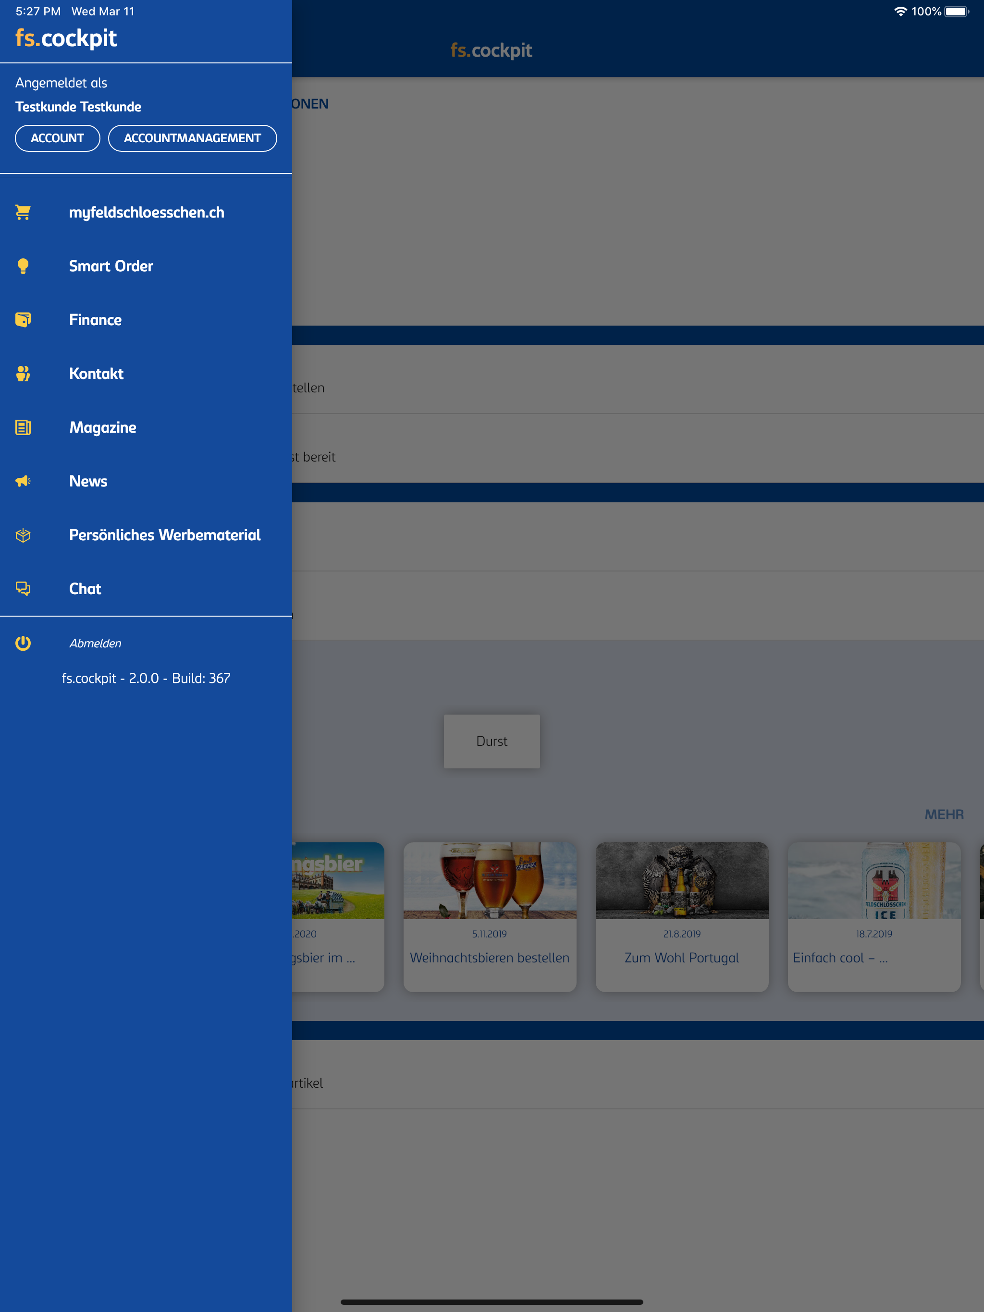The width and height of the screenshot is (984, 1312).
Task: Click the battery indicator in status bar
Action: [957, 11]
